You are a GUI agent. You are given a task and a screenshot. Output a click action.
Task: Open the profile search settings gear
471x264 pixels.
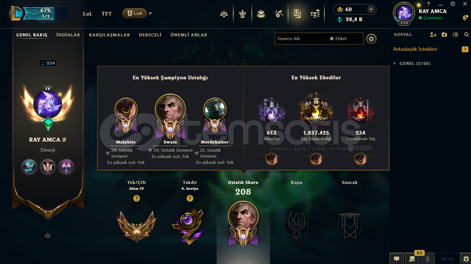pyautogui.click(x=371, y=39)
